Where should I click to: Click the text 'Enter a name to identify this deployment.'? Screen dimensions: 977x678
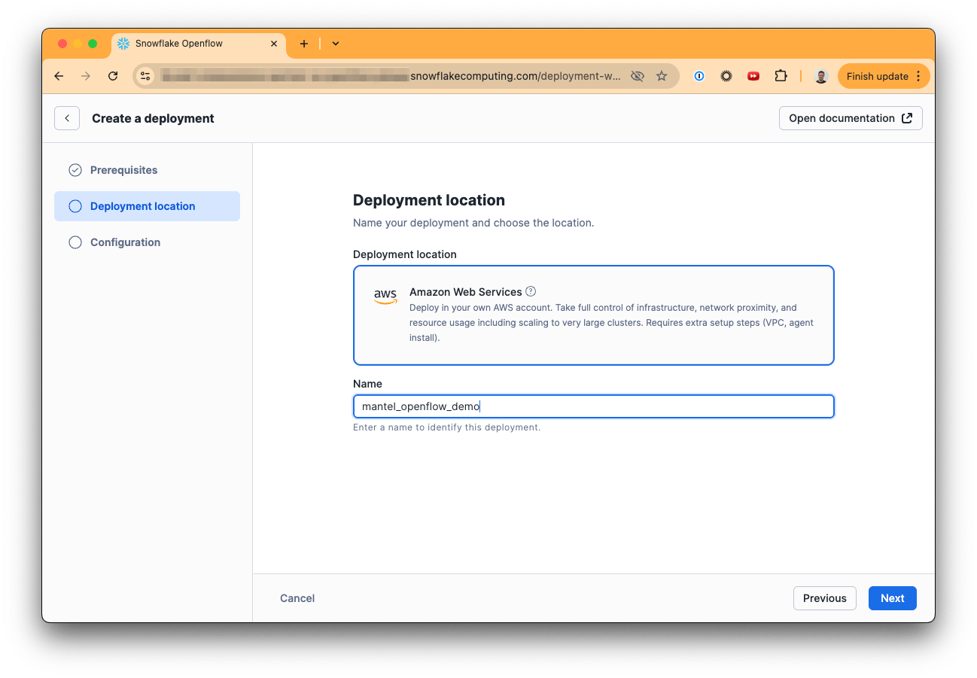(x=447, y=427)
